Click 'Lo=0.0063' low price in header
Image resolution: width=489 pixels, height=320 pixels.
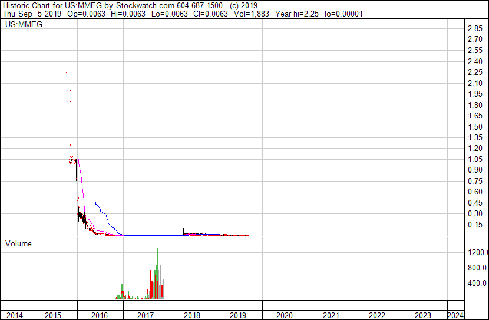[170, 14]
